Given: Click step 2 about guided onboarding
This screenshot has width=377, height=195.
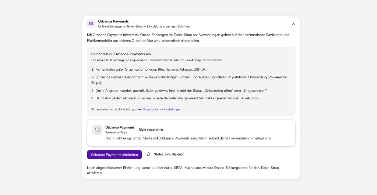Looking at the screenshot, I should coord(189,80).
